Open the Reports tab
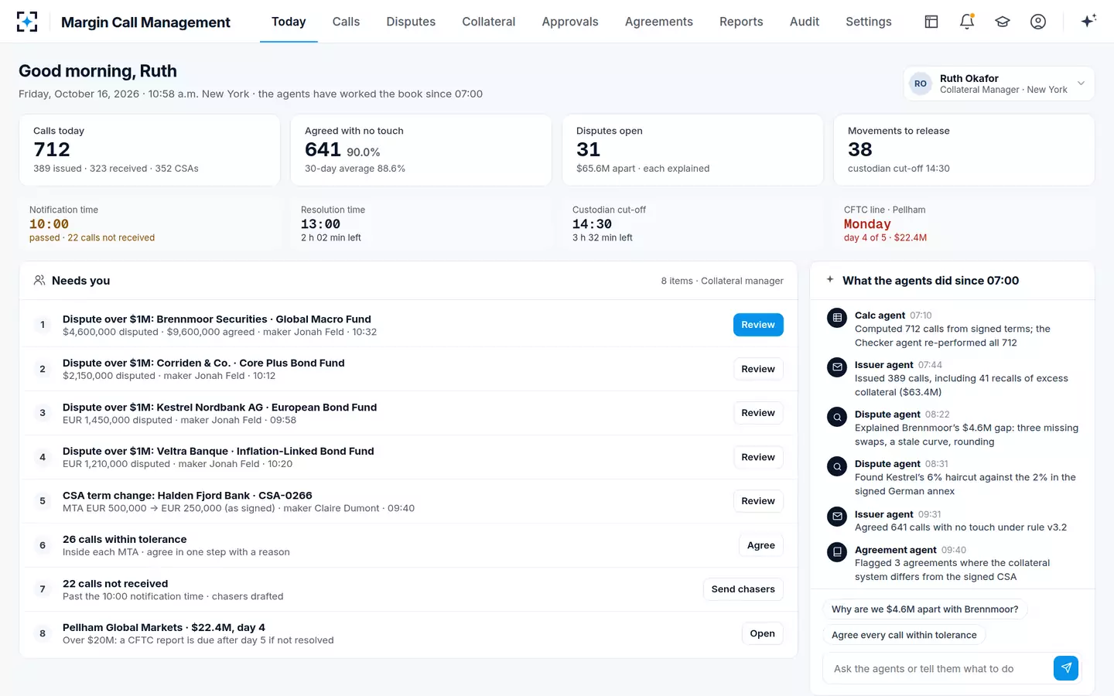This screenshot has width=1114, height=696. point(741,22)
